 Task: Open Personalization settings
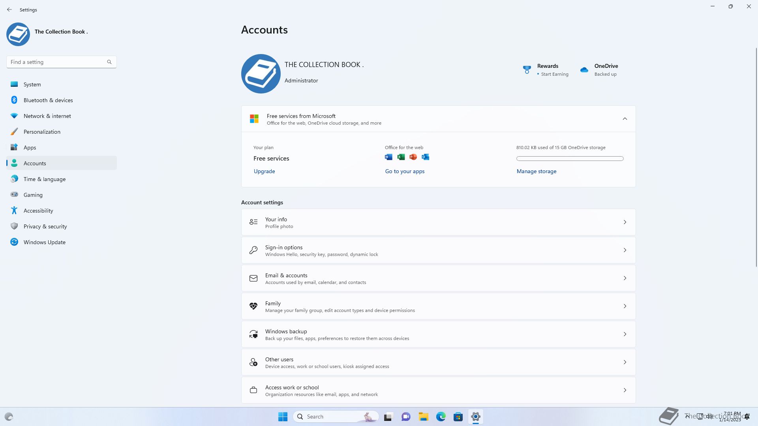pyautogui.click(x=62, y=132)
